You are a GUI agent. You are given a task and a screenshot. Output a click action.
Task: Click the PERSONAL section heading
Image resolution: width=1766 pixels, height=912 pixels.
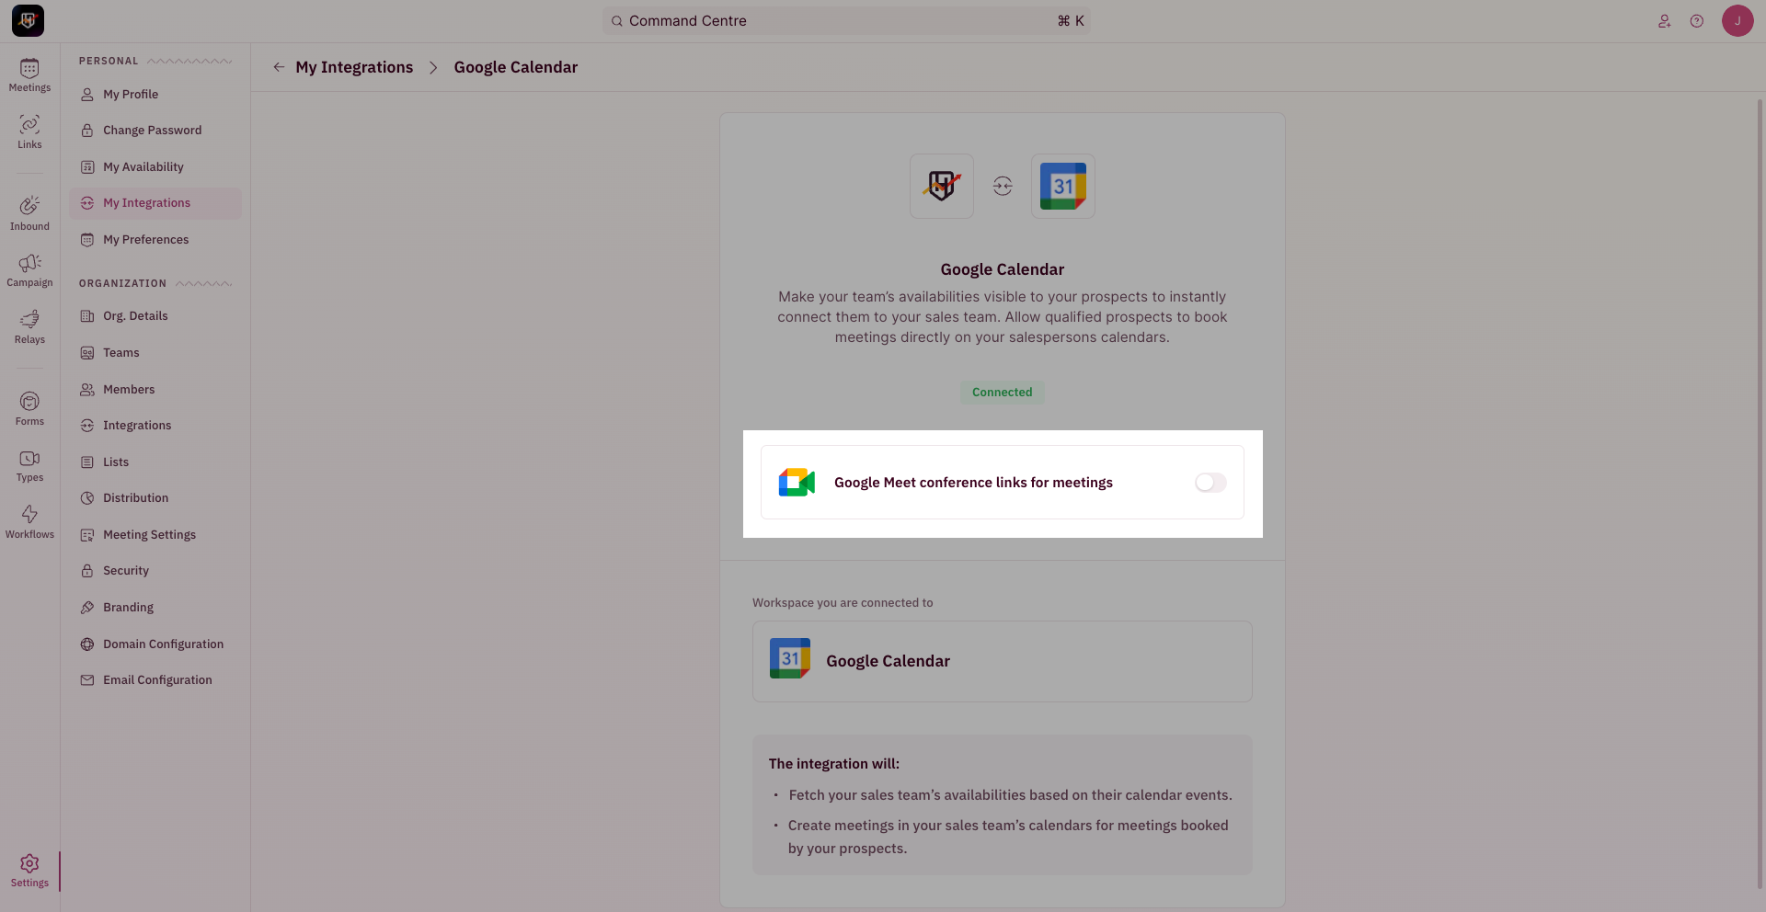pyautogui.click(x=109, y=61)
